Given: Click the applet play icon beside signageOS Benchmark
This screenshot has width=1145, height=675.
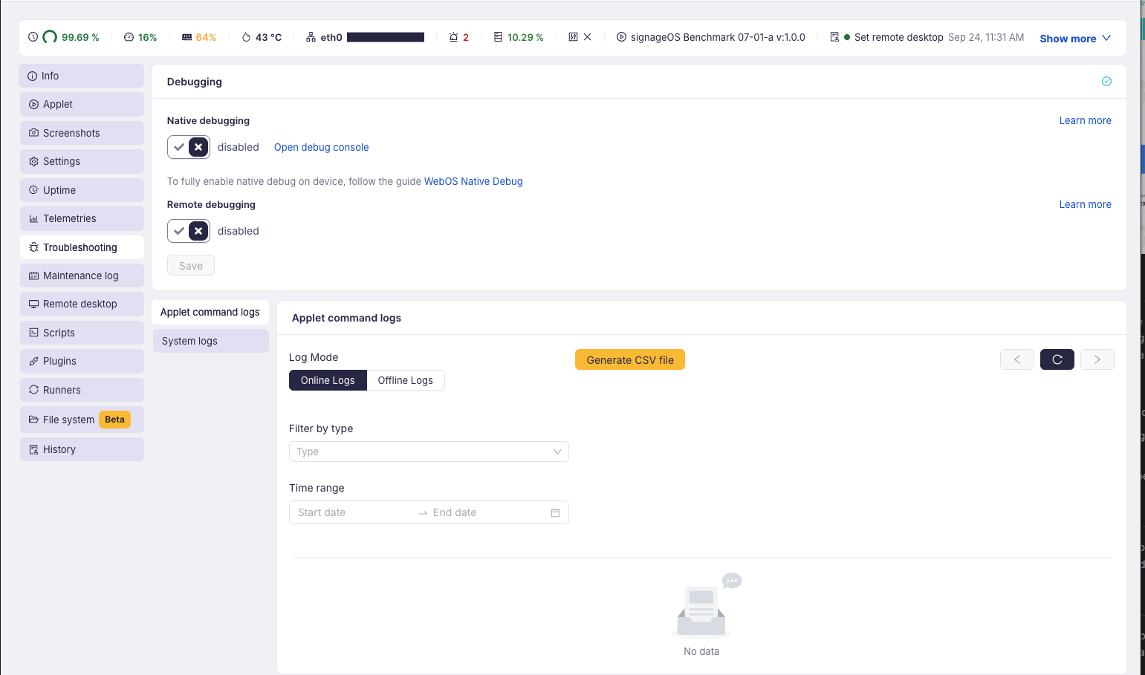Looking at the screenshot, I should tap(621, 37).
